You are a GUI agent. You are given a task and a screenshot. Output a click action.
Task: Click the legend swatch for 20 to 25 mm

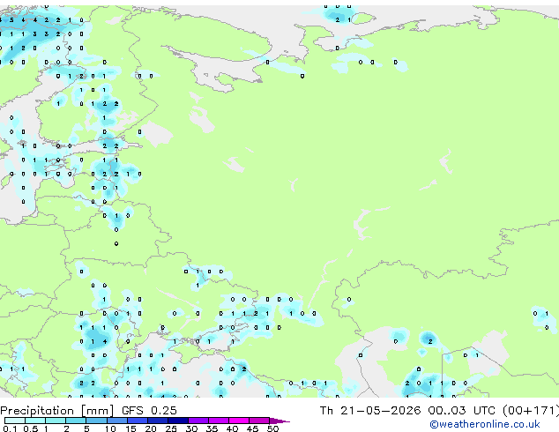(158, 421)
